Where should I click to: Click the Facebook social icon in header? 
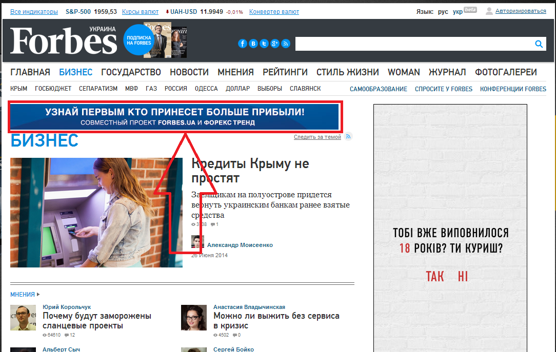(x=243, y=44)
